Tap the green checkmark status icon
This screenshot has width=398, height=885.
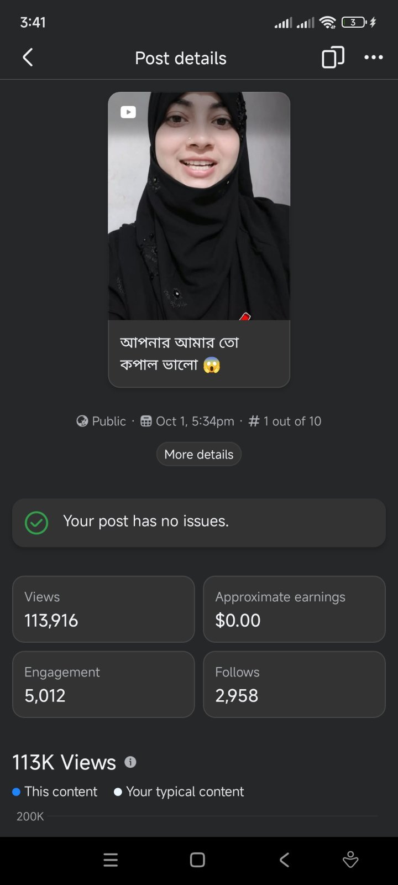[36, 523]
